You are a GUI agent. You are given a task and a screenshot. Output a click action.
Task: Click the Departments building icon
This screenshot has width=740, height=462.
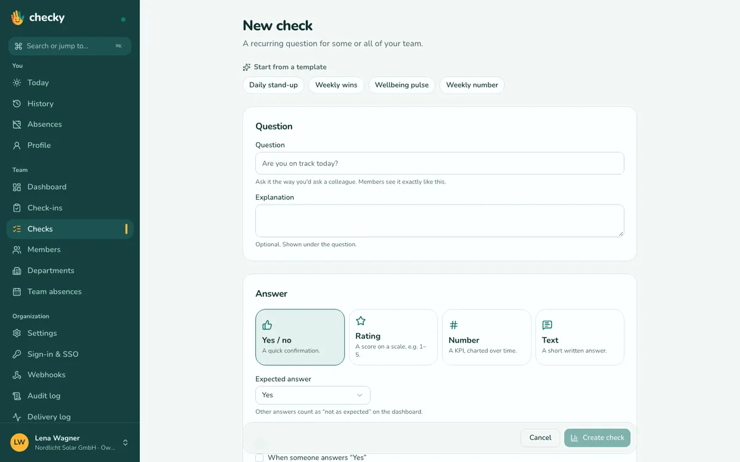pyautogui.click(x=17, y=270)
